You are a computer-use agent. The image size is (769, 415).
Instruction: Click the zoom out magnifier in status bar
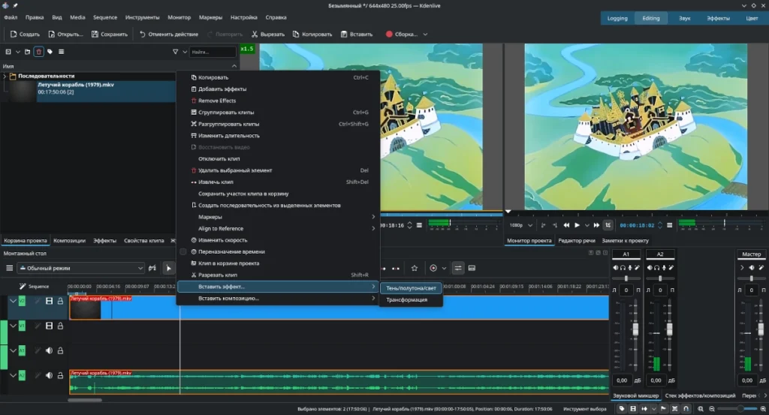[x=712, y=409]
